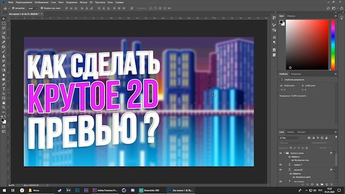Toggle Show Transform Controls checkbox

(x=42, y=8)
